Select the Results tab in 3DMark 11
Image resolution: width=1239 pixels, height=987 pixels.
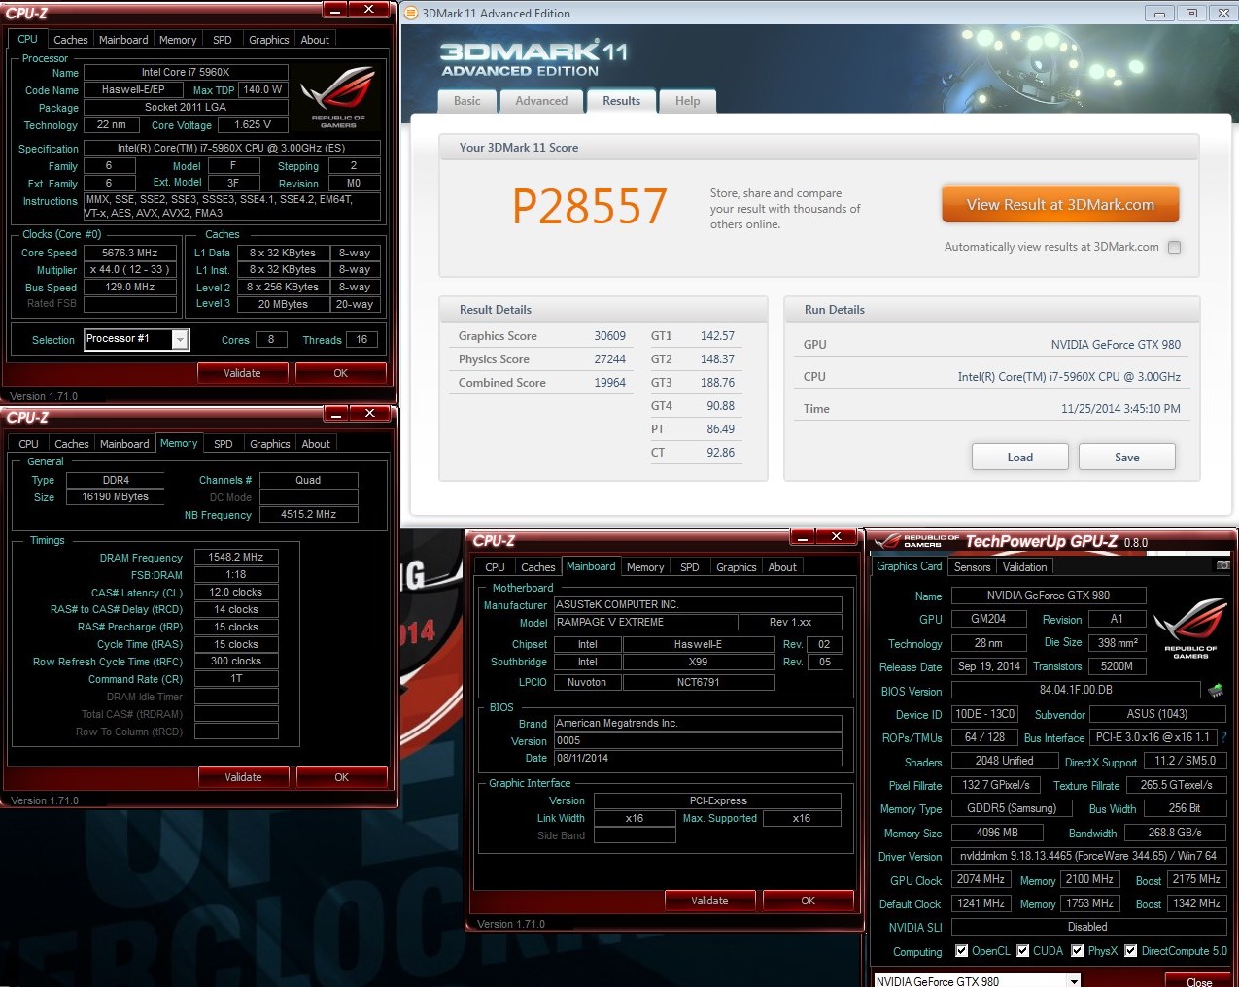pyautogui.click(x=622, y=101)
